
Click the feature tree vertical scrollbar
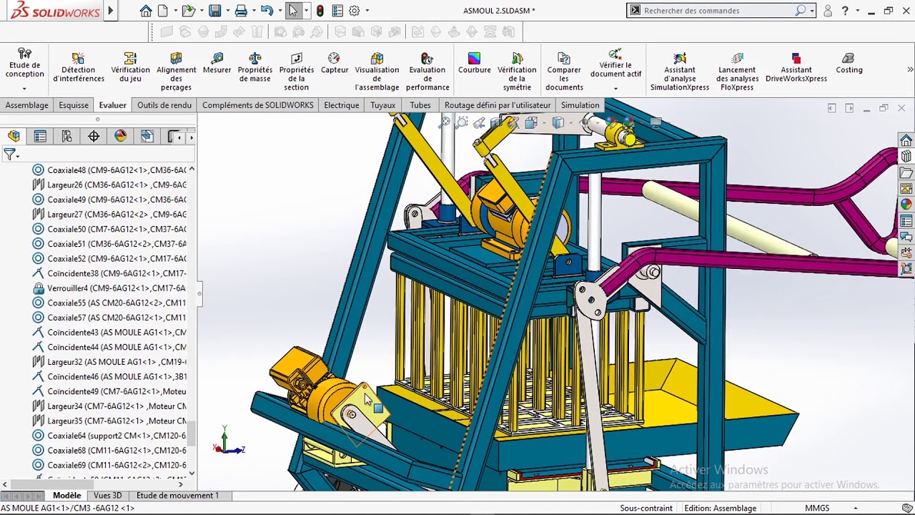(192, 432)
